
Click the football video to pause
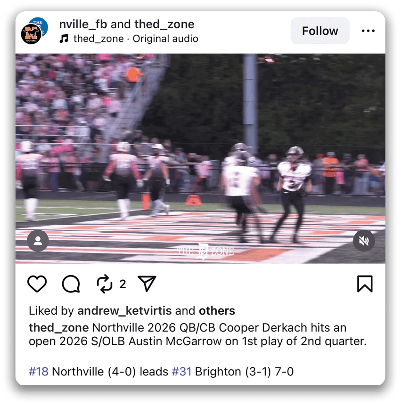pos(200,158)
